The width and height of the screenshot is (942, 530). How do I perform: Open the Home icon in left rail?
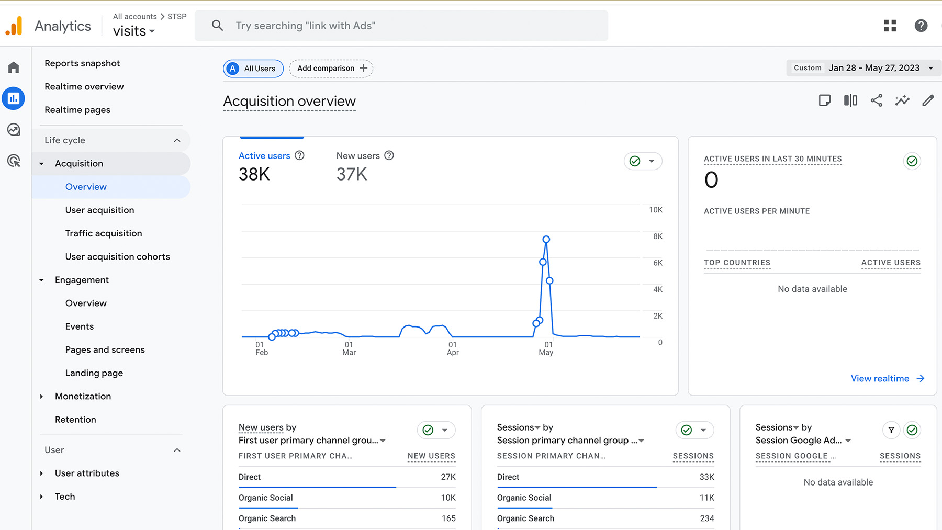click(14, 67)
